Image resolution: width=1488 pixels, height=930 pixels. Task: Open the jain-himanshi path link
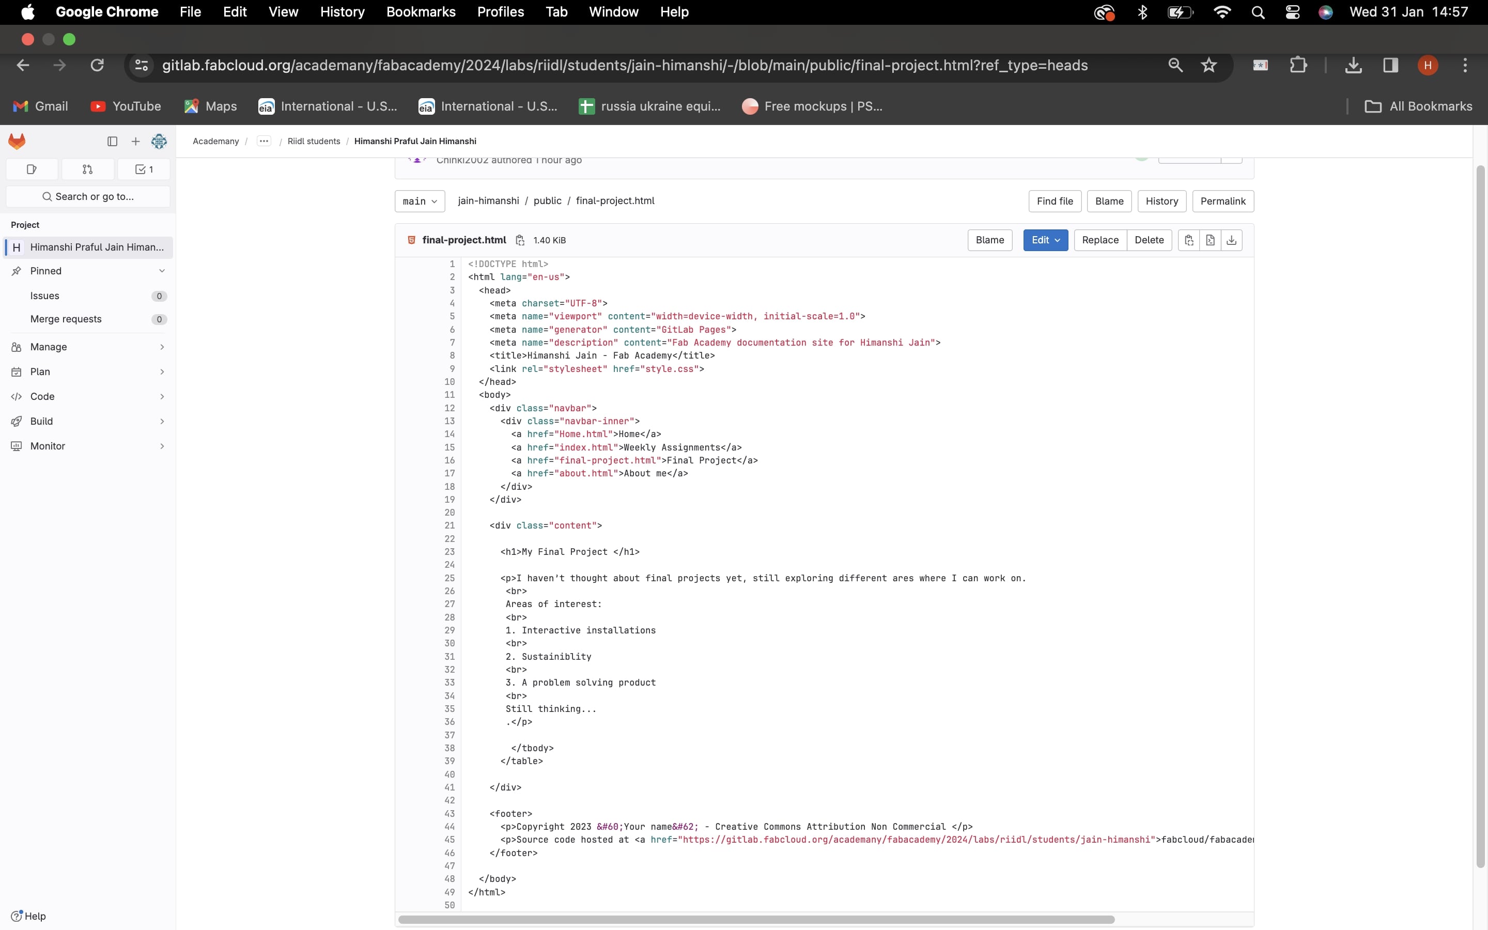pos(488,200)
